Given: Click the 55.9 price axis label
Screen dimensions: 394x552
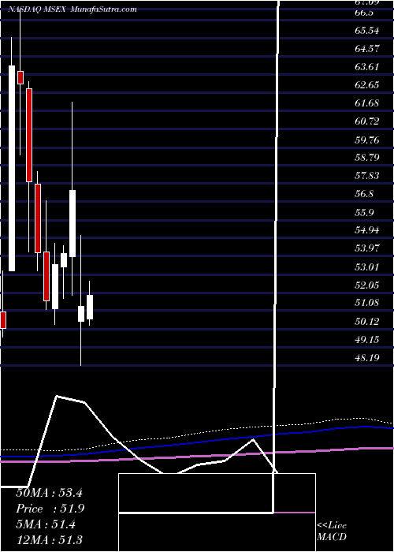Looking at the screenshot, I should pos(364,213).
